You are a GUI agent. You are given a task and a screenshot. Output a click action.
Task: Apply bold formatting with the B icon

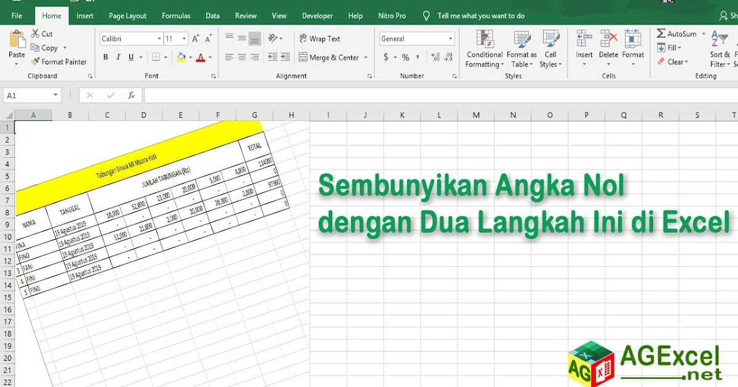tap(105, 56)
